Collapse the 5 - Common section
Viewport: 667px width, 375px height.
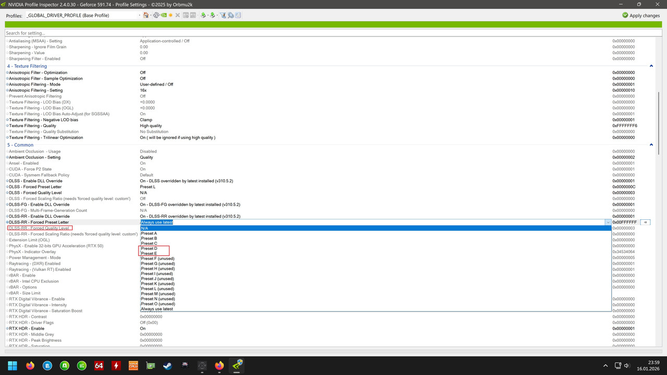(651, 145)
